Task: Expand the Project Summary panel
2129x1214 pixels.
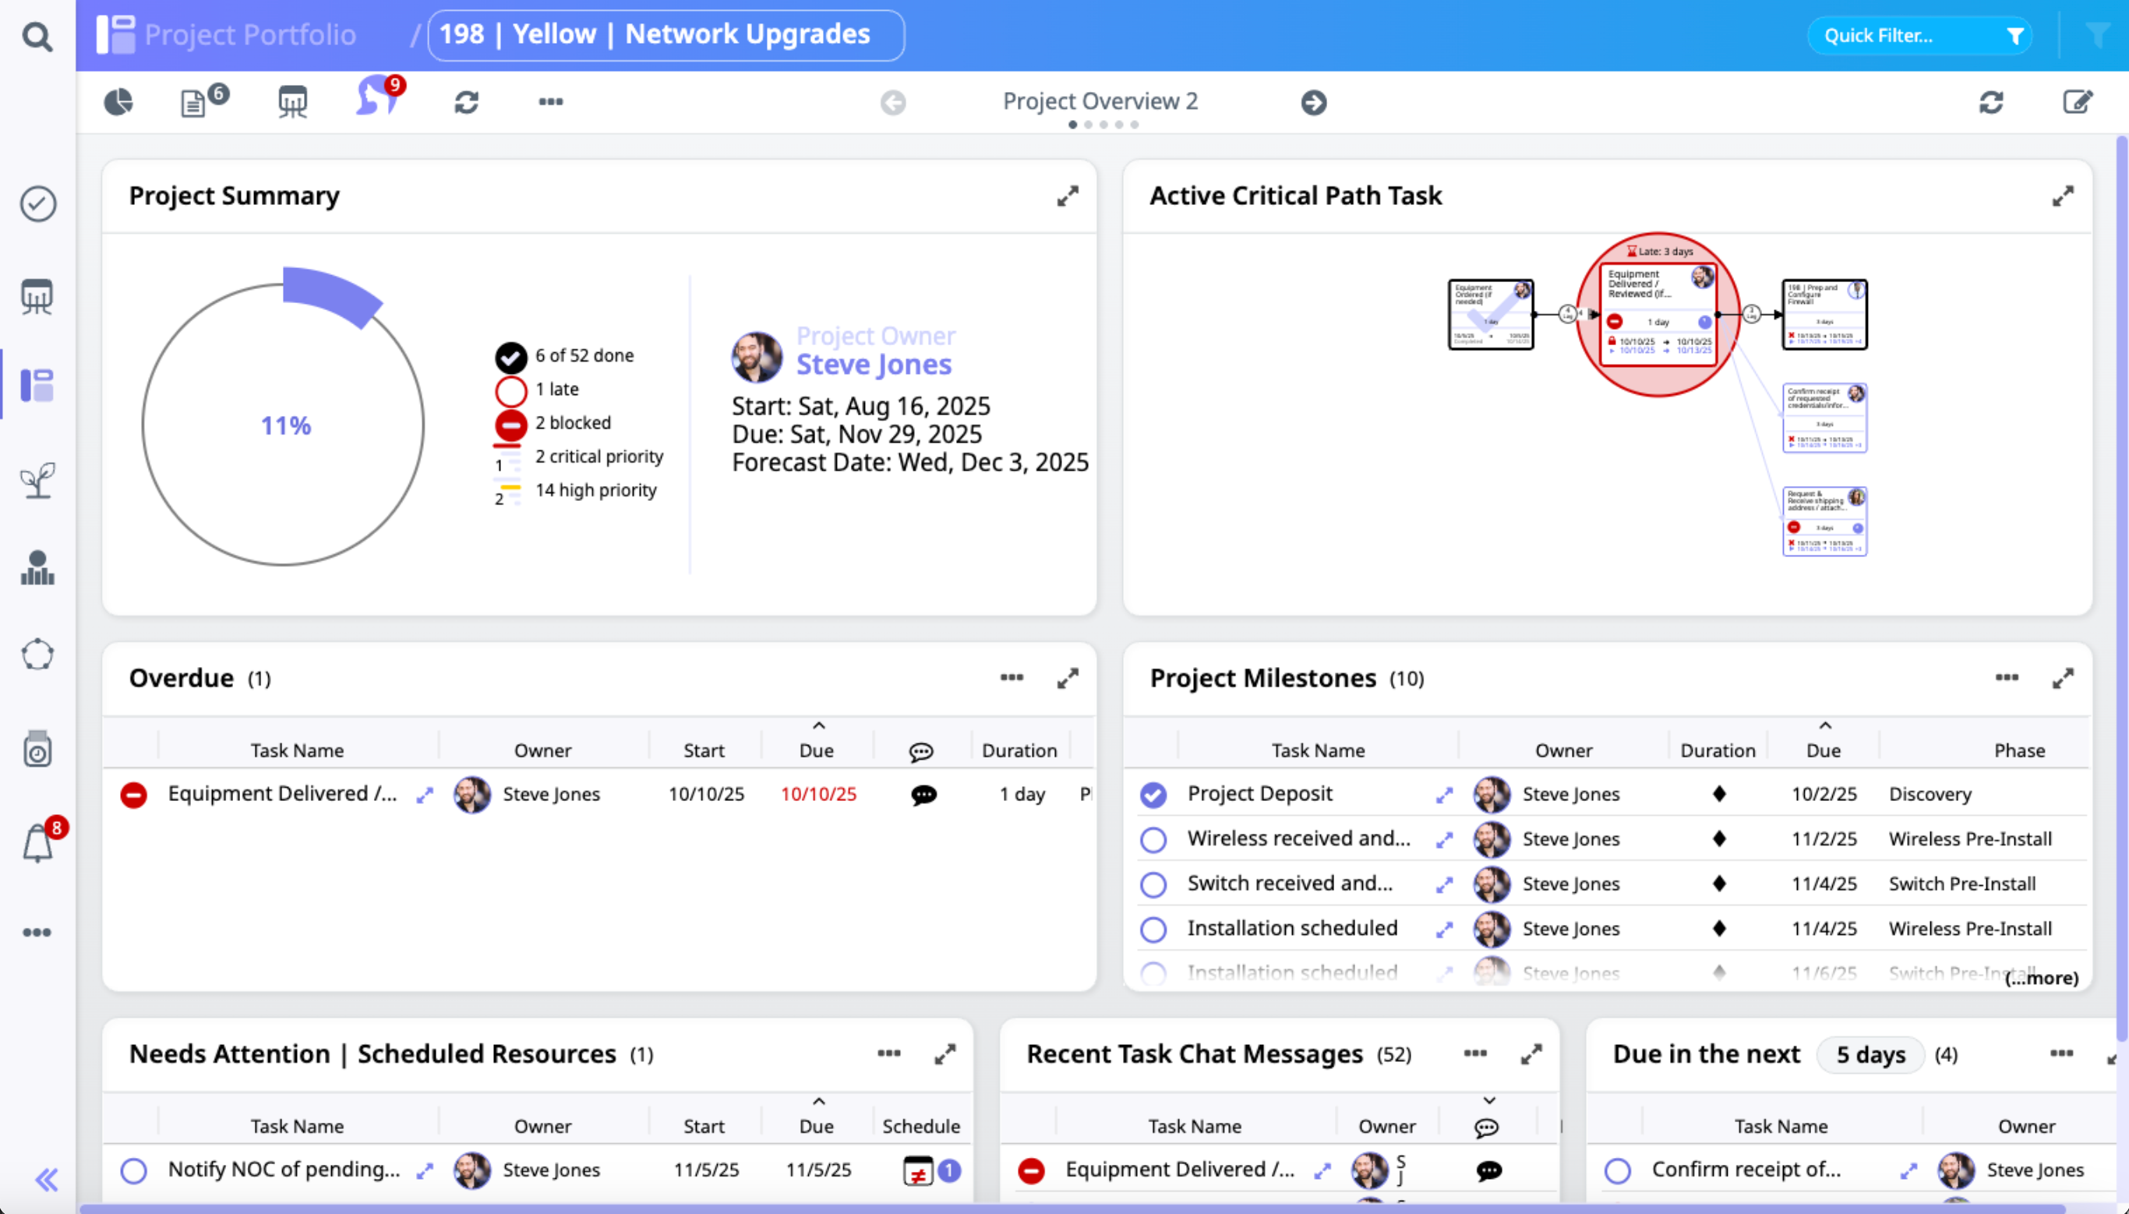Action: click(x=1067, y=197)
